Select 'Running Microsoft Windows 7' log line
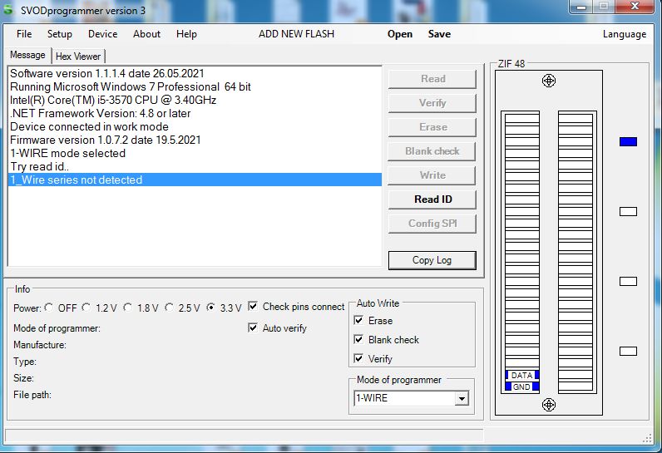662x453 pixels. click(195, 87)
